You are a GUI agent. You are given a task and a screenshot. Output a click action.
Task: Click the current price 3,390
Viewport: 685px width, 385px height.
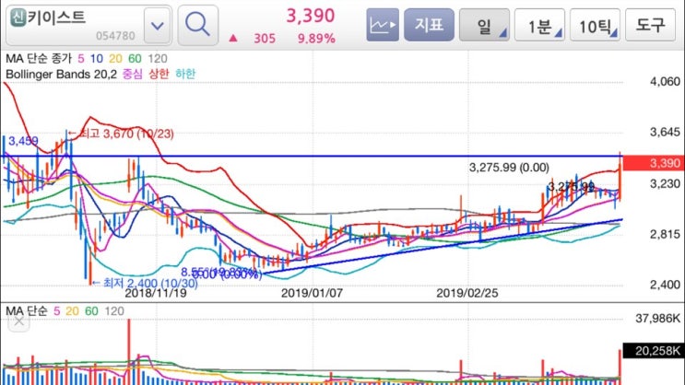(x=310, y=16)
